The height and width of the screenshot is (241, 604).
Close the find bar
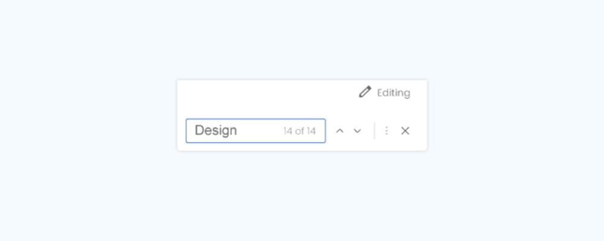click(405, 131)
